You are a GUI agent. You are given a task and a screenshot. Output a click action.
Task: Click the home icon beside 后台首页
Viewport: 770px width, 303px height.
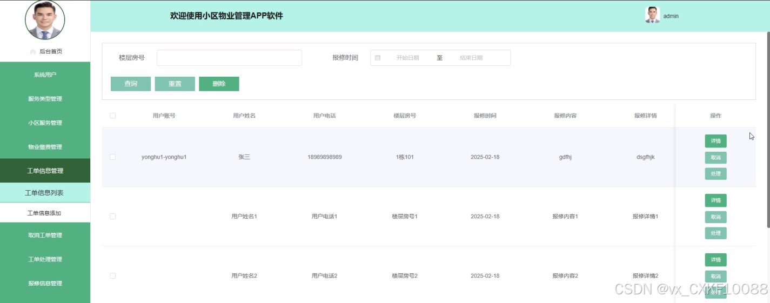click(32, 51)
